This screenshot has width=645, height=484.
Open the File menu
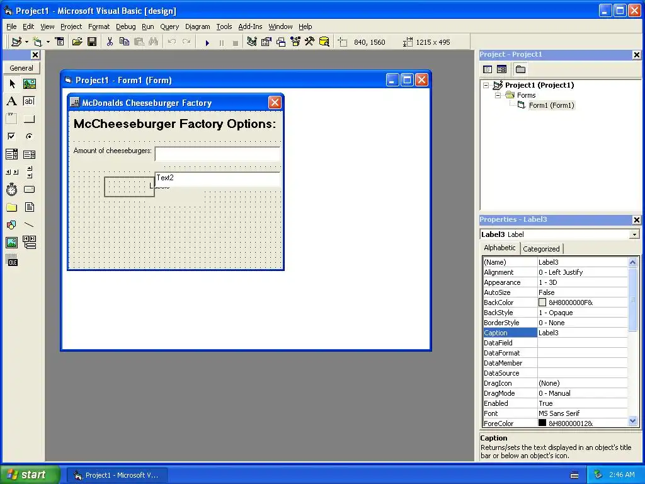click(11, 26)
